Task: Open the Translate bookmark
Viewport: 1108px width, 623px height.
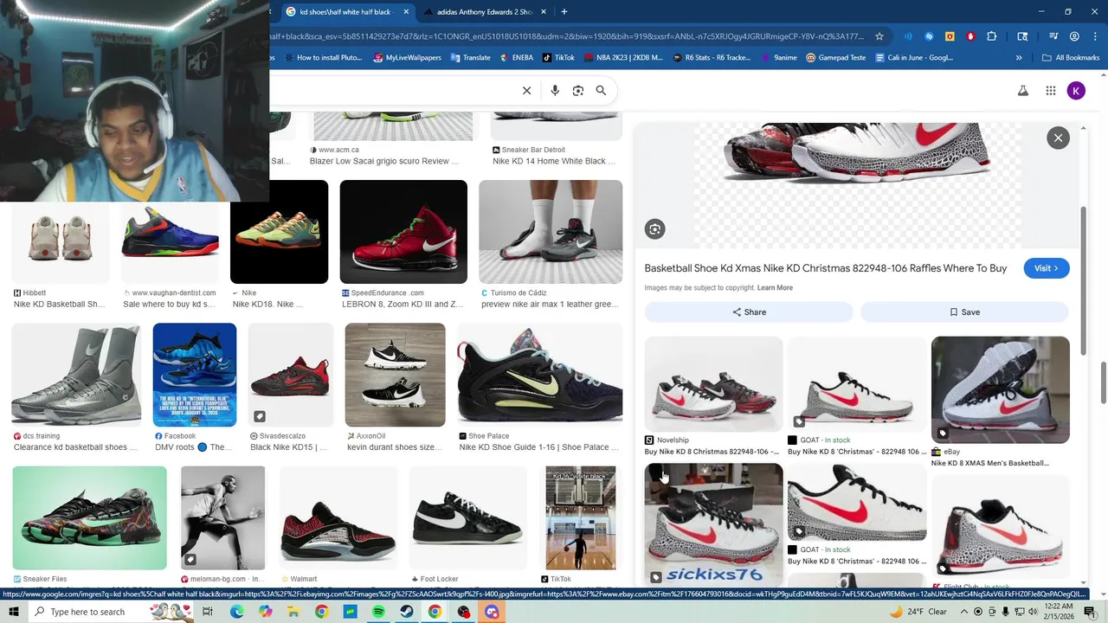Action: tap(470, 58)
